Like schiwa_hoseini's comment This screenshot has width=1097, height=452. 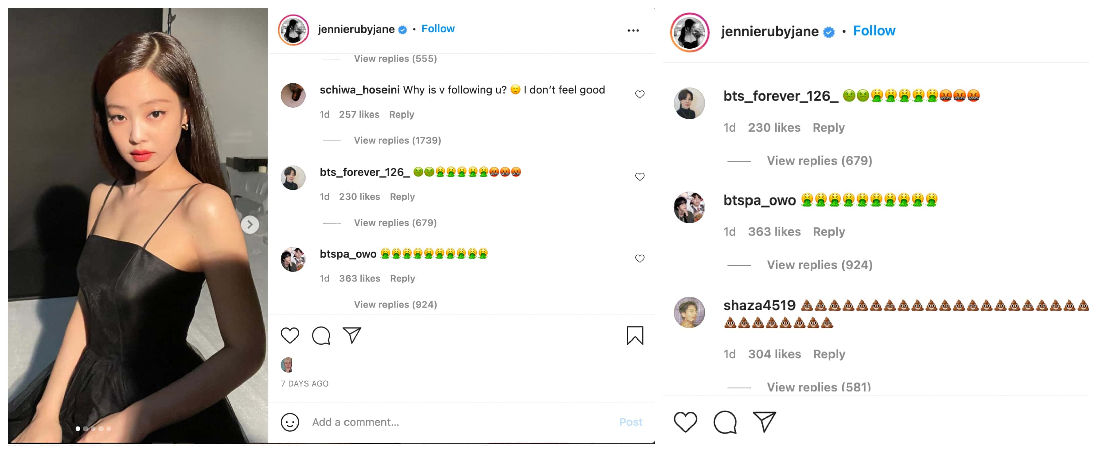tap(639, 94)
